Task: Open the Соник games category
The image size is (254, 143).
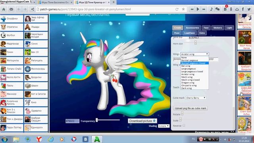Action: pos(36,44)
